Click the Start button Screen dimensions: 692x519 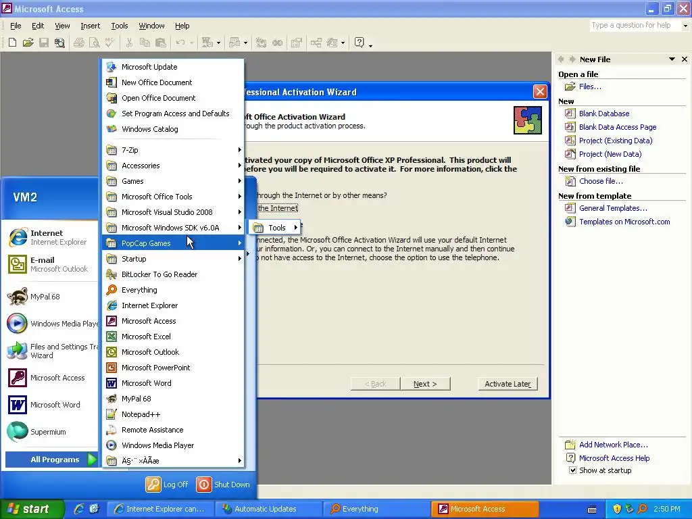32,509
